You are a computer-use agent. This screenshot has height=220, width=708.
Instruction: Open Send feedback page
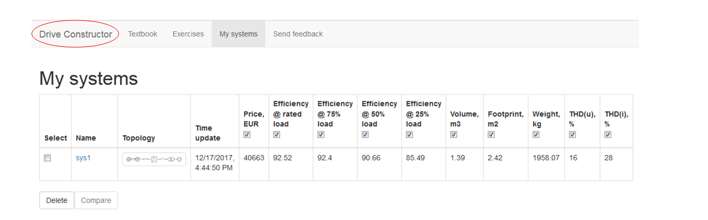tap(298, 34)
